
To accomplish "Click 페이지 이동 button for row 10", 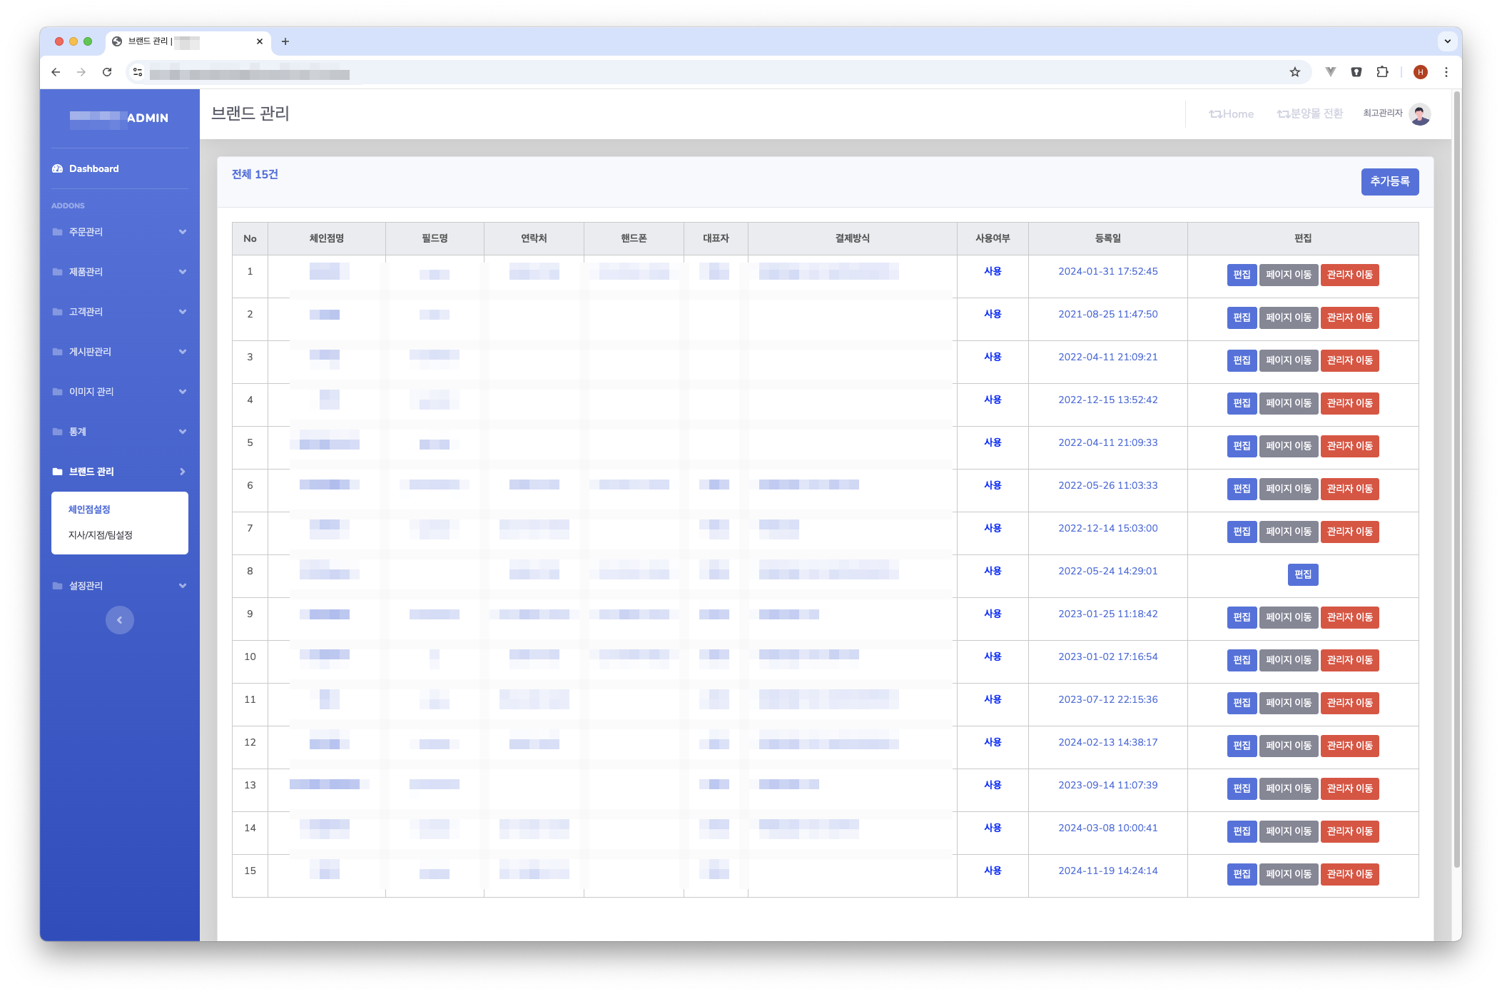I will [1288, 660].
